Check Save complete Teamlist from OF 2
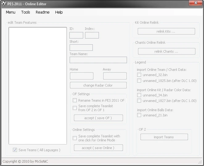 (x=75, y=108)
